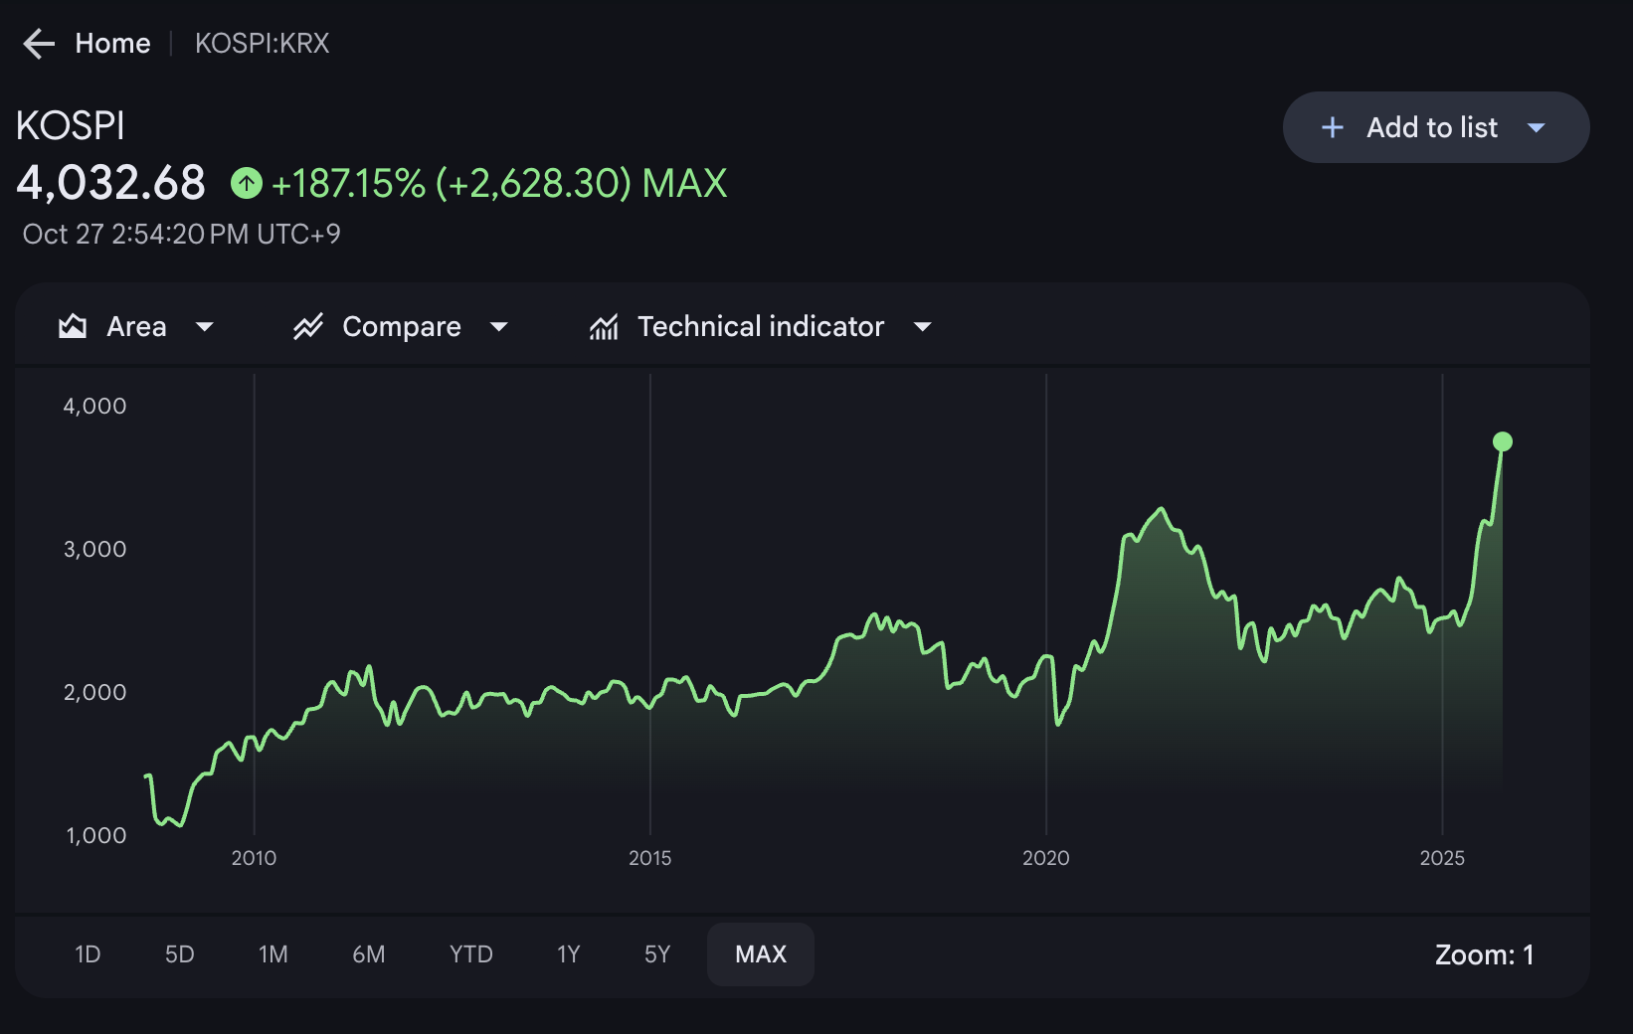Click the back arrow icon
This screenshot has height=1034, width=1633.
pos(39,44)
